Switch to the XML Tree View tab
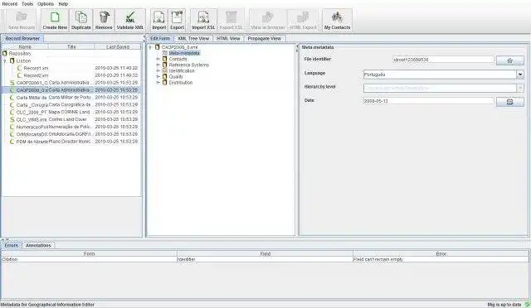 193,39
